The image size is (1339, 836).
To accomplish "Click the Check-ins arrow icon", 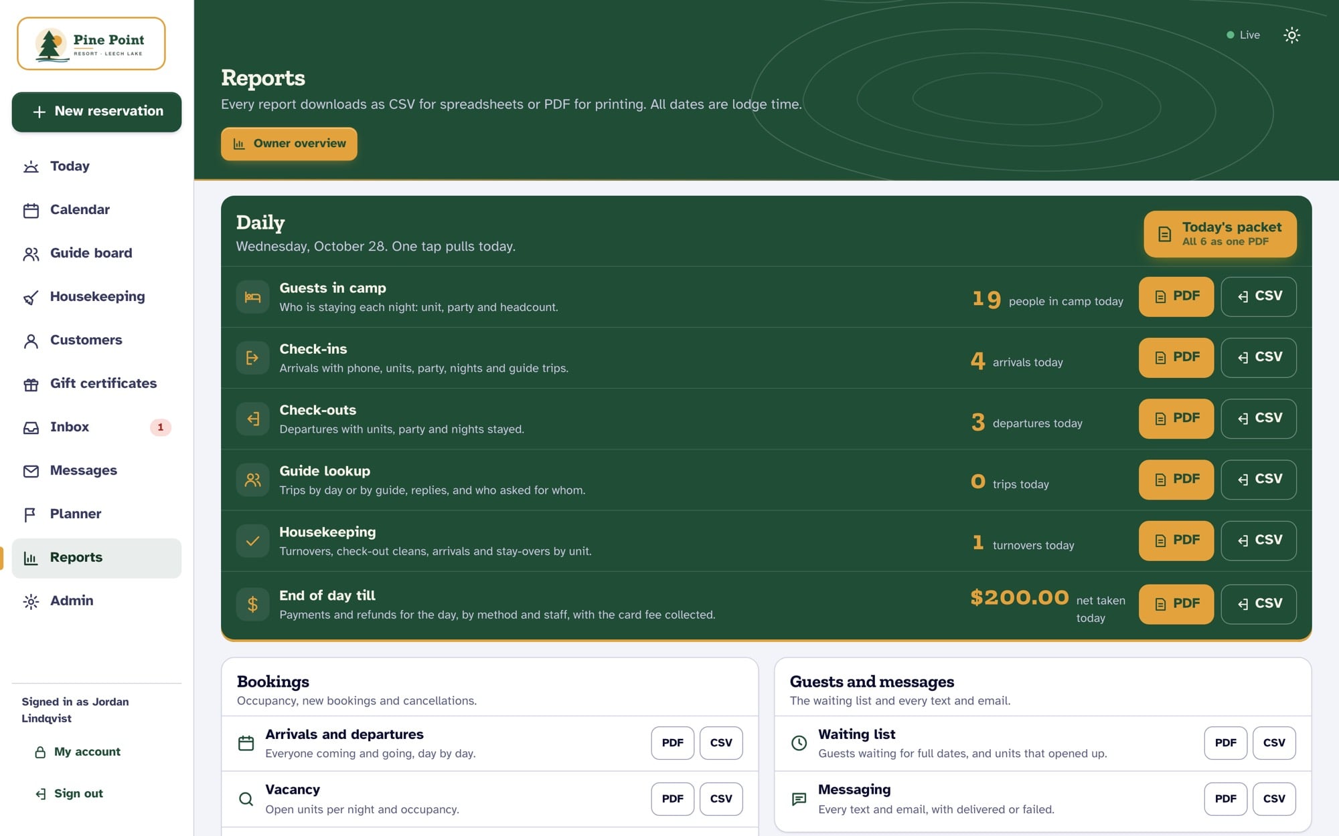I will 252,358.
